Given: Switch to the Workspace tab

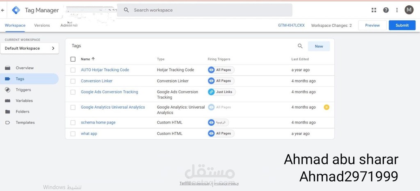Looking at the screenshot, I should (15, 25).
